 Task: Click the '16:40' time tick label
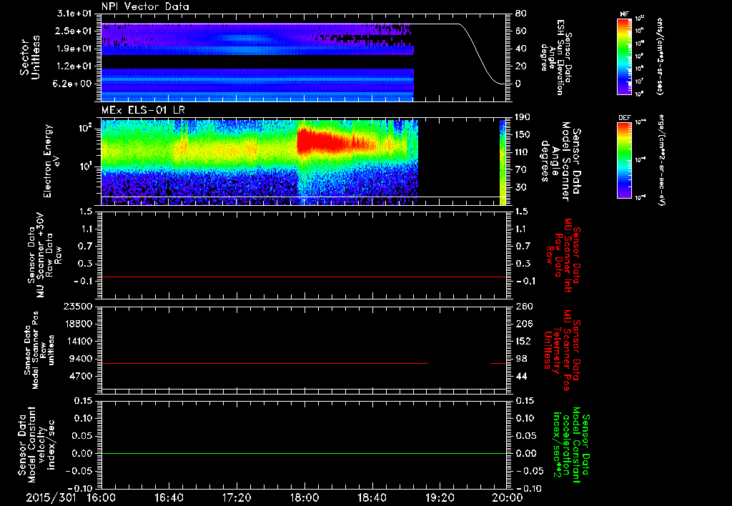tap(169, 497)
